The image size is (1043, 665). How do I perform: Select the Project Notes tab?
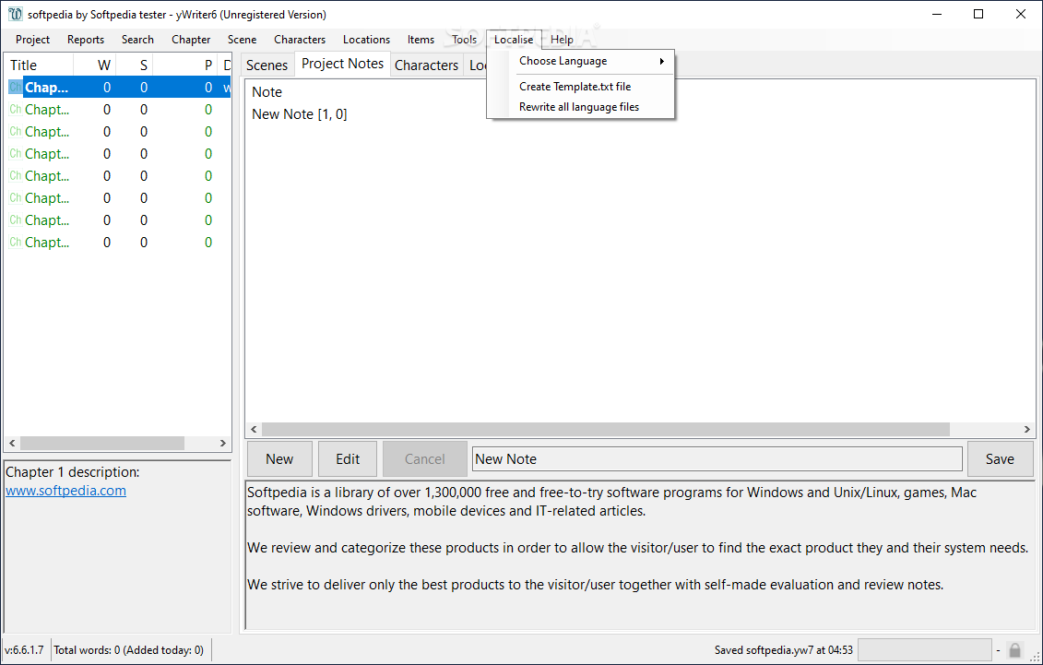(x=342, y=64)
